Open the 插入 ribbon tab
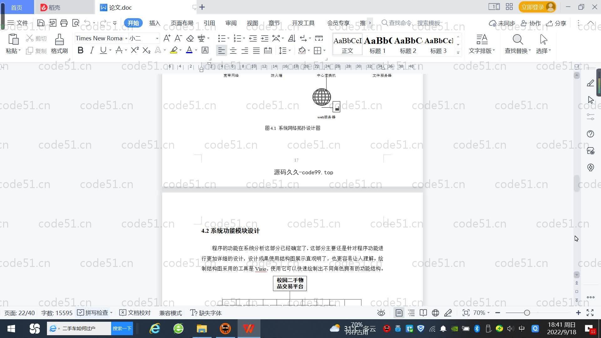The height and width of the screenshot is (338, 601). point(155,23)
